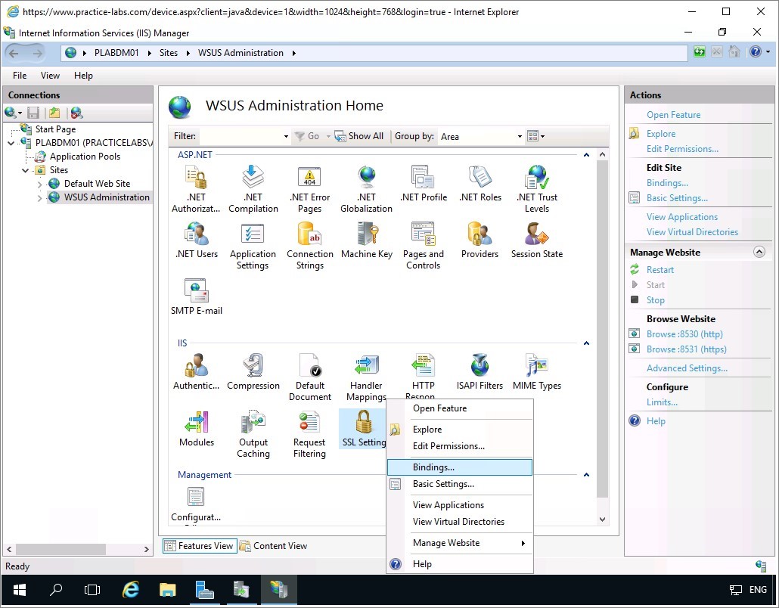This screenshot has height=608, width=779.
Task: Open the .NET Globalization feature
Action: [x=367, y=189]
